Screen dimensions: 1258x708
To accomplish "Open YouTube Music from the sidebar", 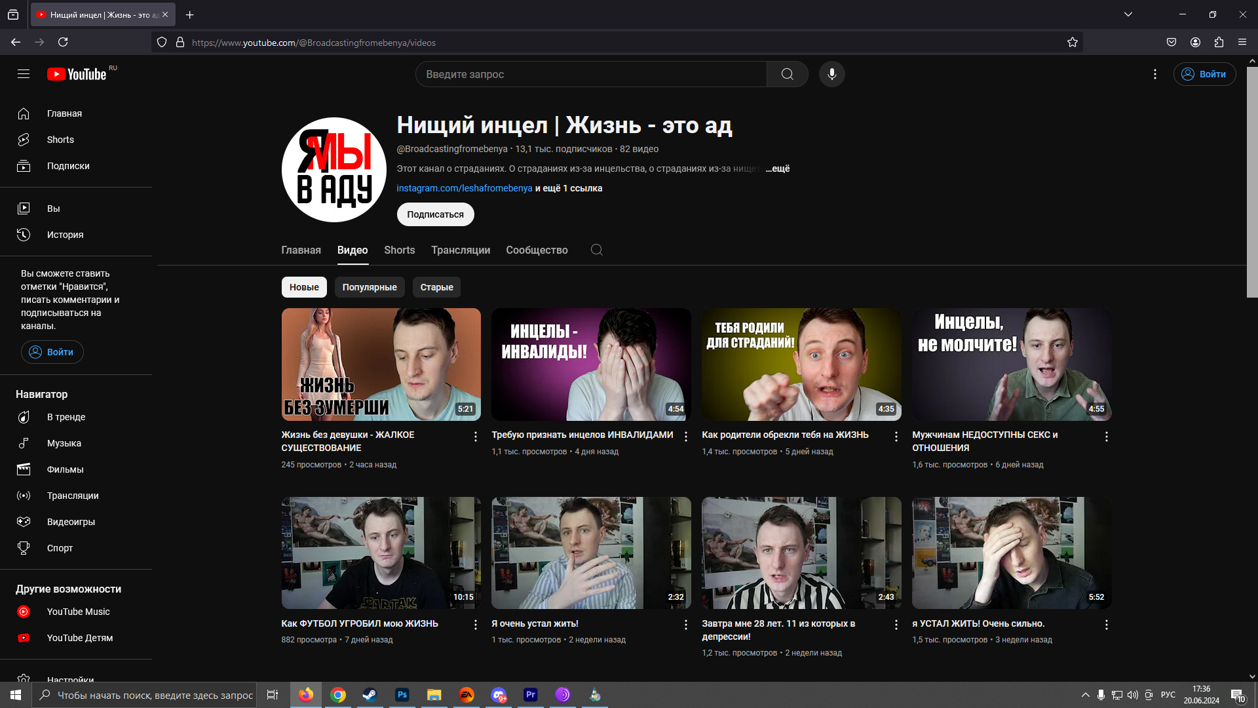I will pos(78,612).
